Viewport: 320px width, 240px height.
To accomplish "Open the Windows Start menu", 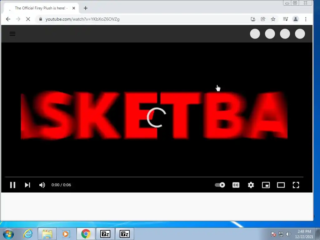I will pos(8,234).
